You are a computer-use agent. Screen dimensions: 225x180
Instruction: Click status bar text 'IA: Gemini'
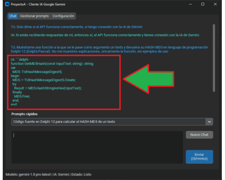[x=61, y=175]
